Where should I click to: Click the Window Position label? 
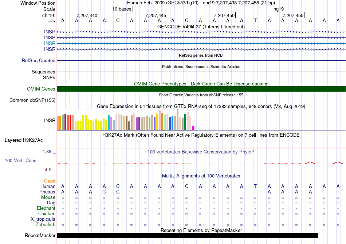[38, 3]
